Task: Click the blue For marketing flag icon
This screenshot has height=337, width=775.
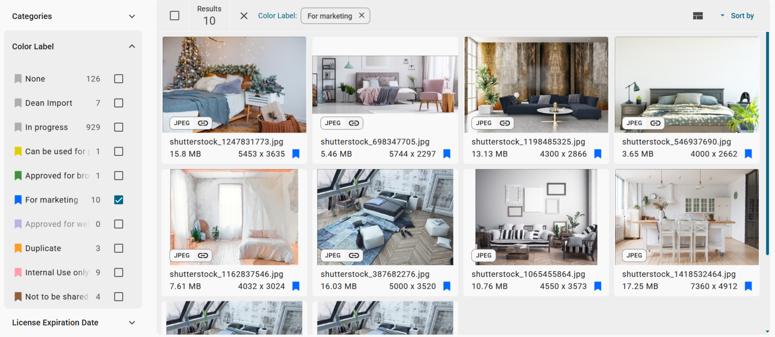Action: 18,200
